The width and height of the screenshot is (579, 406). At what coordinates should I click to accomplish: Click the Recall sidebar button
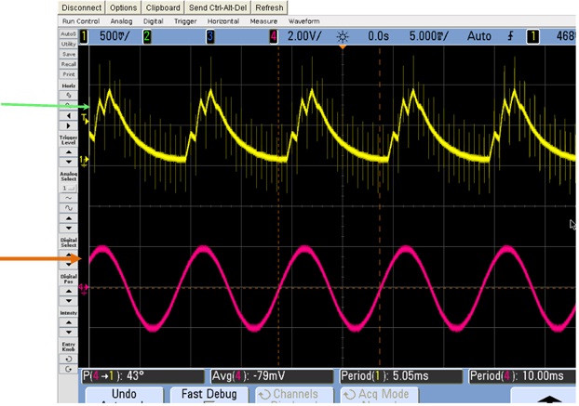tap(68, 64)
